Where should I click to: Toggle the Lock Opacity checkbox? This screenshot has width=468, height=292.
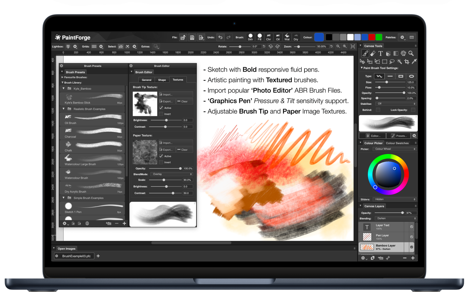tap(413, 110)
